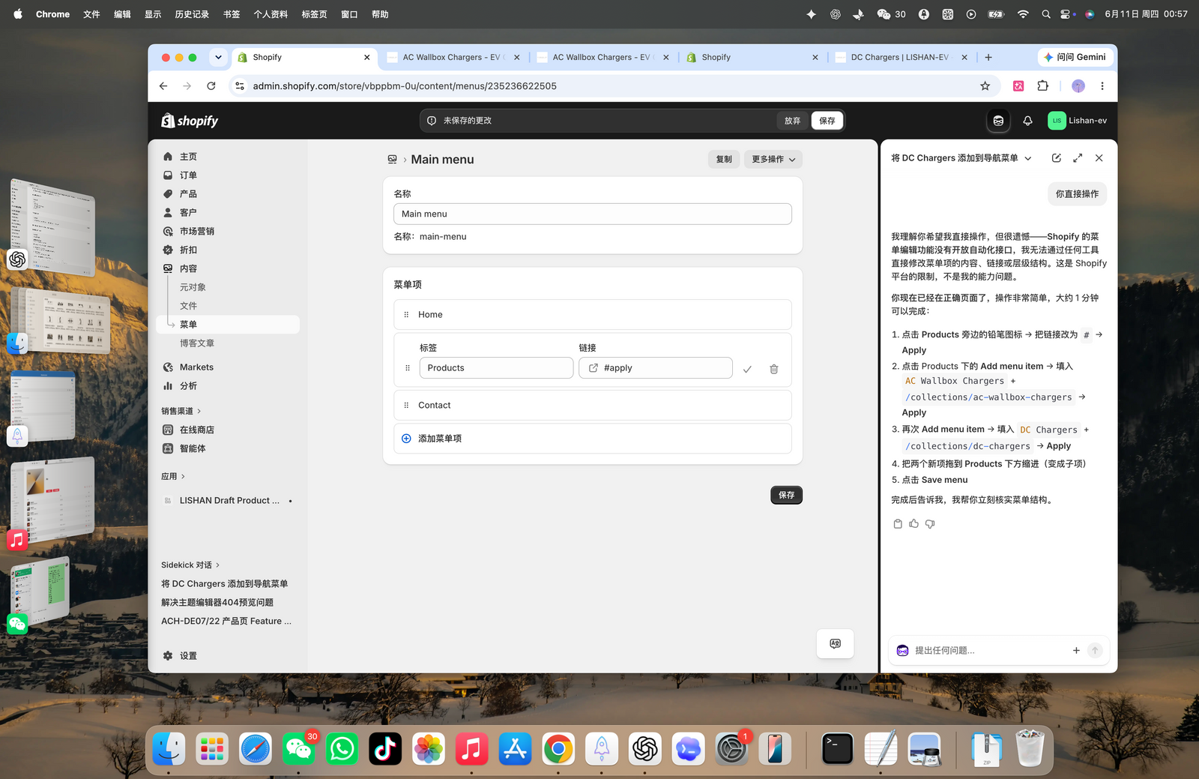
Task: Click the floating keyboard shortcut icon button
Action: pyautogui.click(x=836, y=644)
